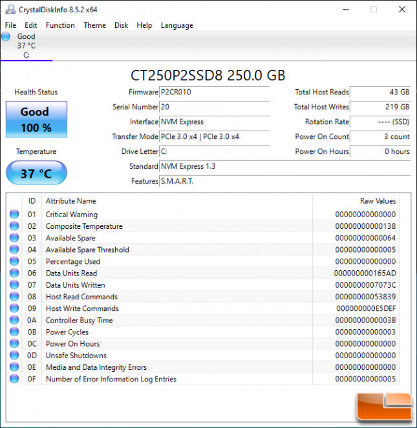
Task: Select the Available Spare Threshold attribute name
Action: tap(87, 250)
